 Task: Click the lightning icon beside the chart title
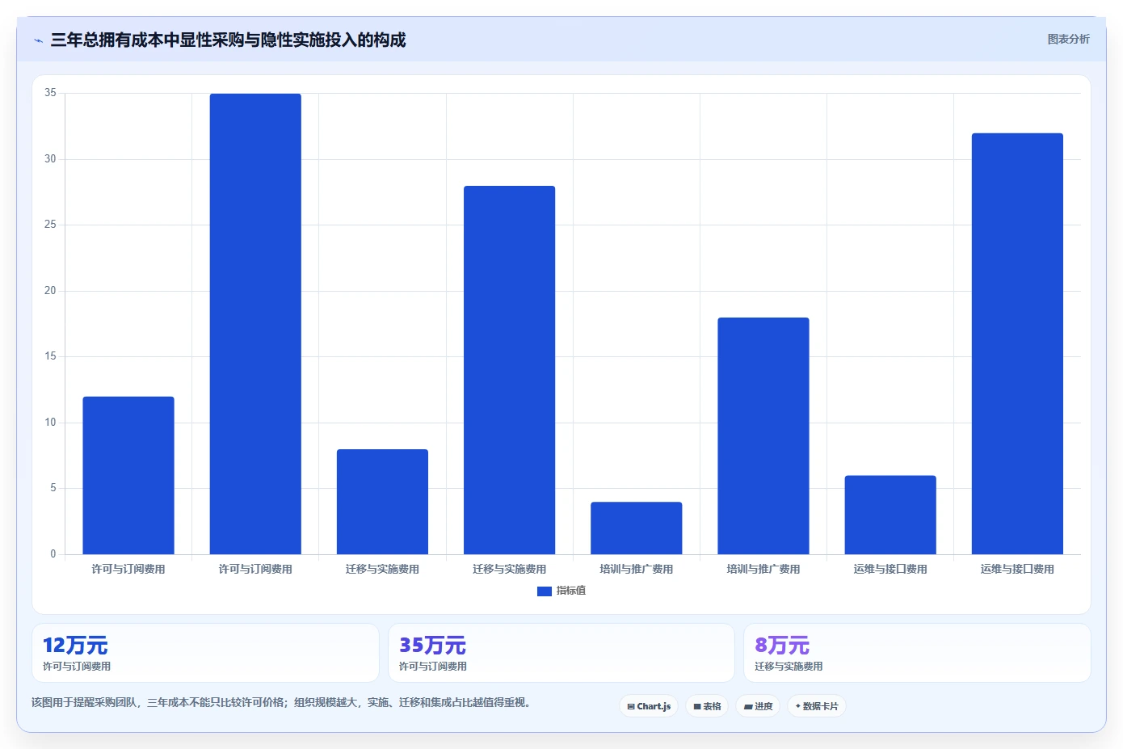pos(38,40)
